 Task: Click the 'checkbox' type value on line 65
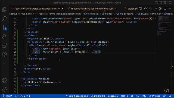54,49
